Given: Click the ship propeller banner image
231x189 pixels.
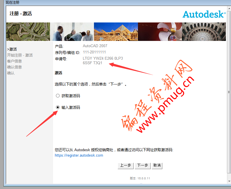Looking at the screenshot, I should tap(160, 32).
